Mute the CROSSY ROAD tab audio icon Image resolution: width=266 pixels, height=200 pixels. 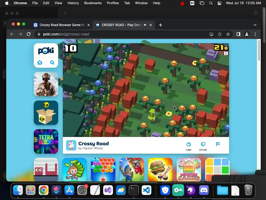coord(145,25)
